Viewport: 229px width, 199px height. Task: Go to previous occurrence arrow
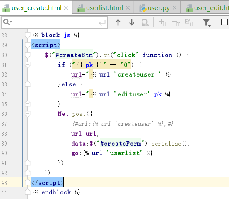pos(118,22)
